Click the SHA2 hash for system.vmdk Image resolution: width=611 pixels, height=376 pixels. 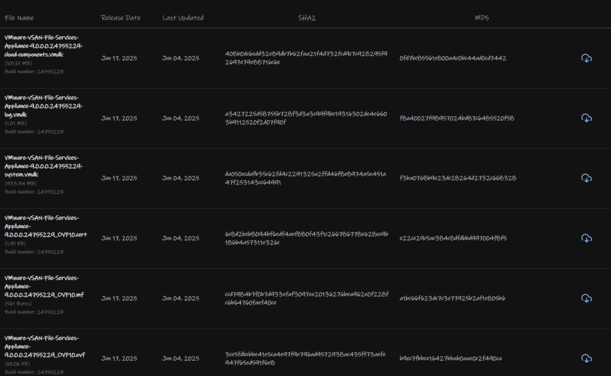tap(305, 178)
